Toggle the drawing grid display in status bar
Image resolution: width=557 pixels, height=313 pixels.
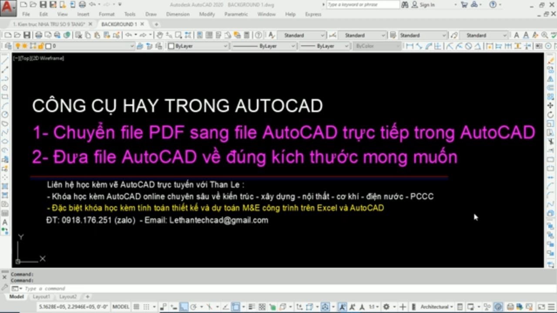(x=136, y=307)
